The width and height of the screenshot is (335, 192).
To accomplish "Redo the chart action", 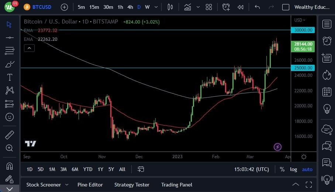I will click(x=271, y=7).
